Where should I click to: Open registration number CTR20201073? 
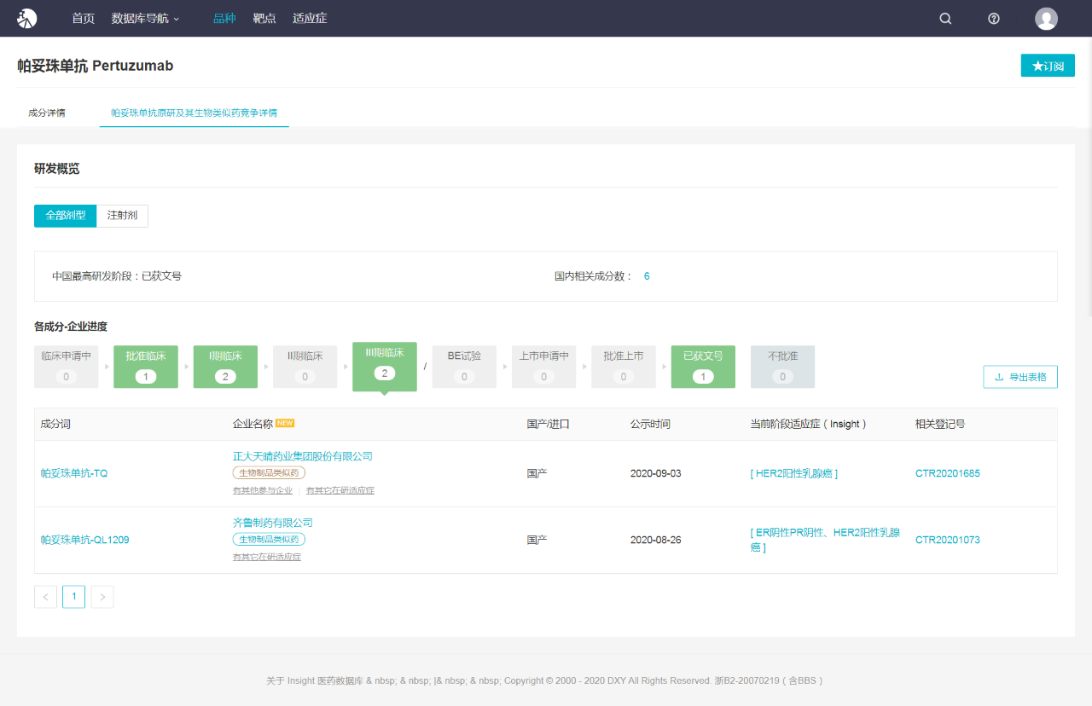pos(948,540)
